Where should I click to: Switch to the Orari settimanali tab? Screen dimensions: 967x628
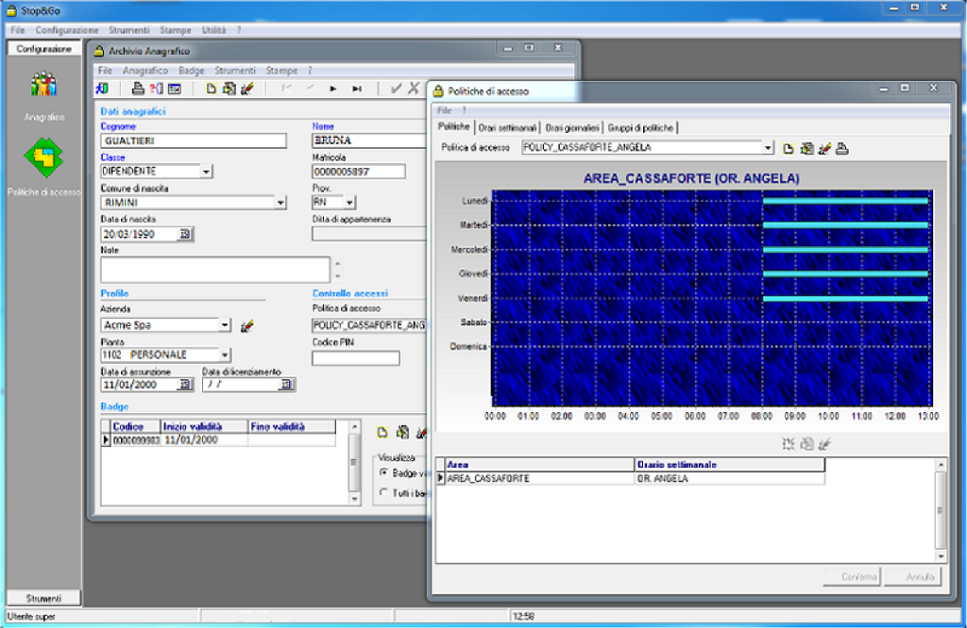tap(508, 127)
